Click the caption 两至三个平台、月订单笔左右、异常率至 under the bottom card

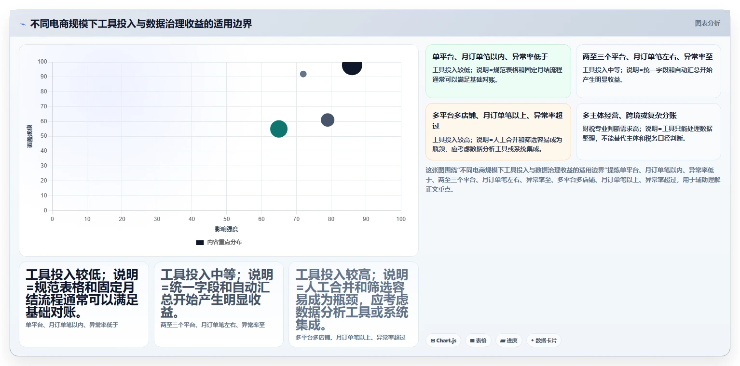pos(213,325)
